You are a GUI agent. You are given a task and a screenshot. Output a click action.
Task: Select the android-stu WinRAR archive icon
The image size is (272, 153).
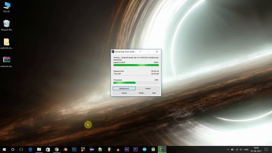[7, 62]
